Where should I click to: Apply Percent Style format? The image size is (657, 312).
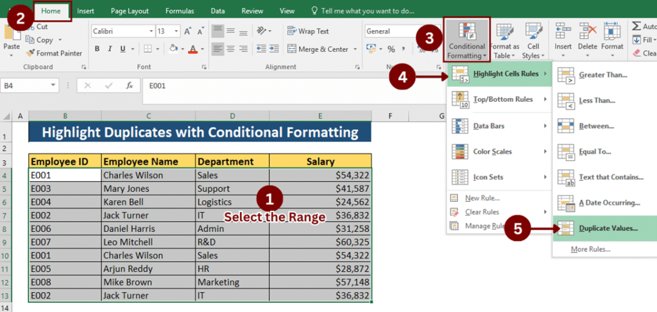tap(391, 49)
